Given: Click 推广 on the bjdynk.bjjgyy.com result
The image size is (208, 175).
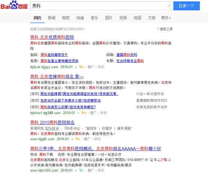Looking at the screenshot, I should coord(91,67).
